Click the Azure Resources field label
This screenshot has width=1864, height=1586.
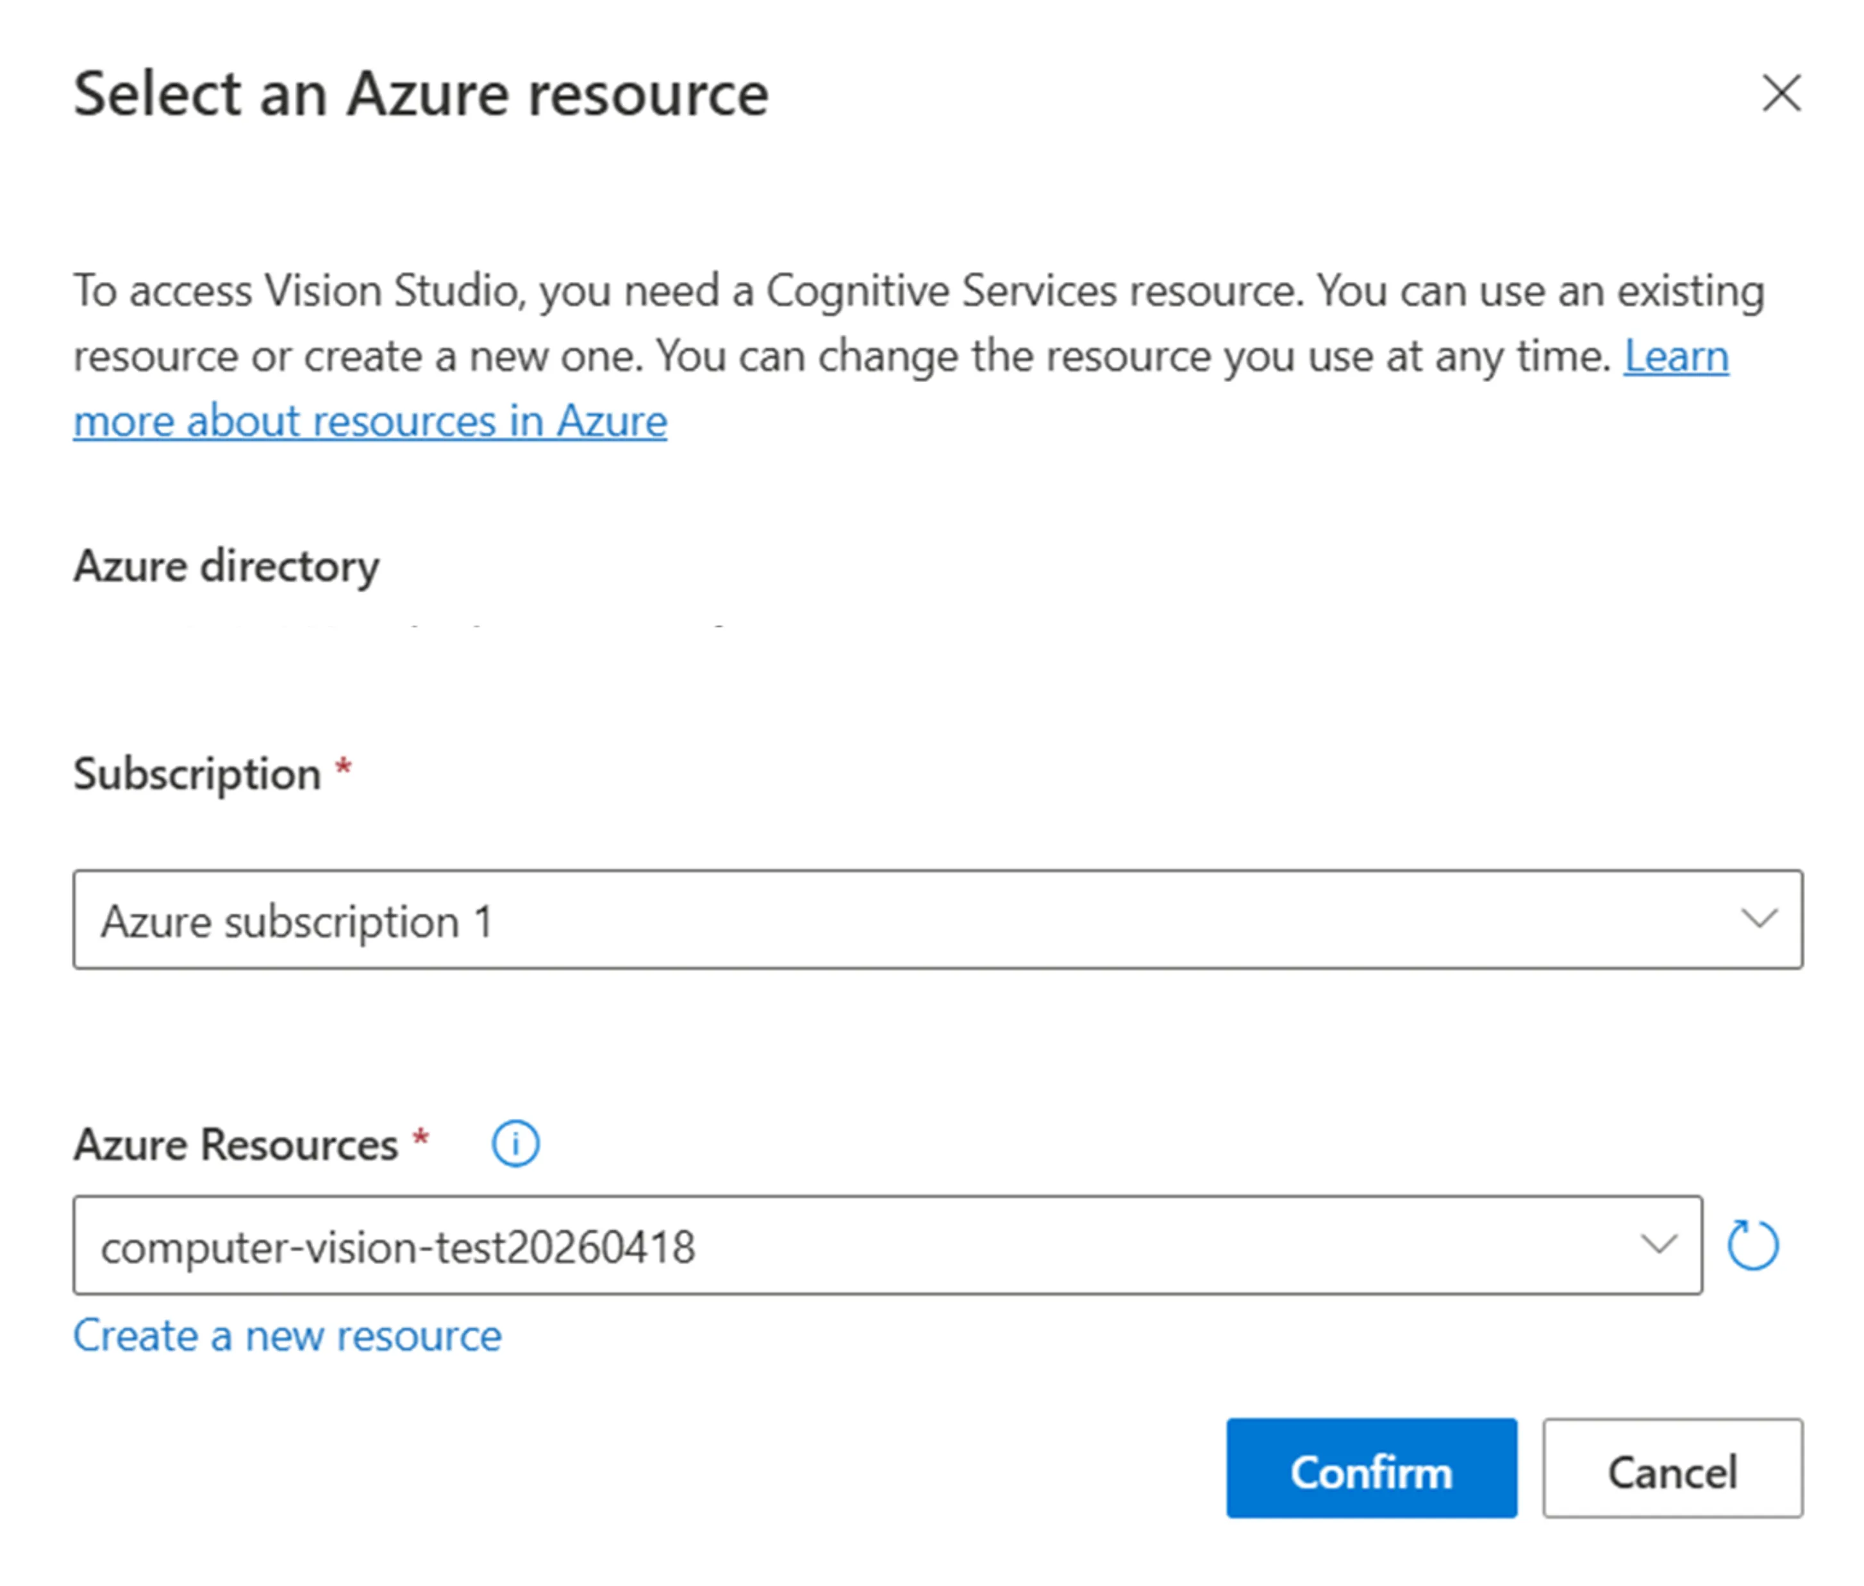(236, 1144)
